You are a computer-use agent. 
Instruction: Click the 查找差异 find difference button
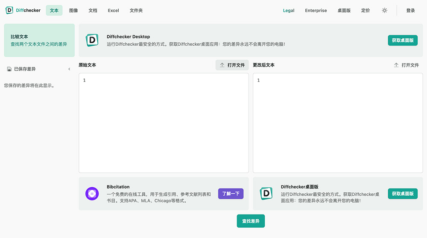point(251,221)
